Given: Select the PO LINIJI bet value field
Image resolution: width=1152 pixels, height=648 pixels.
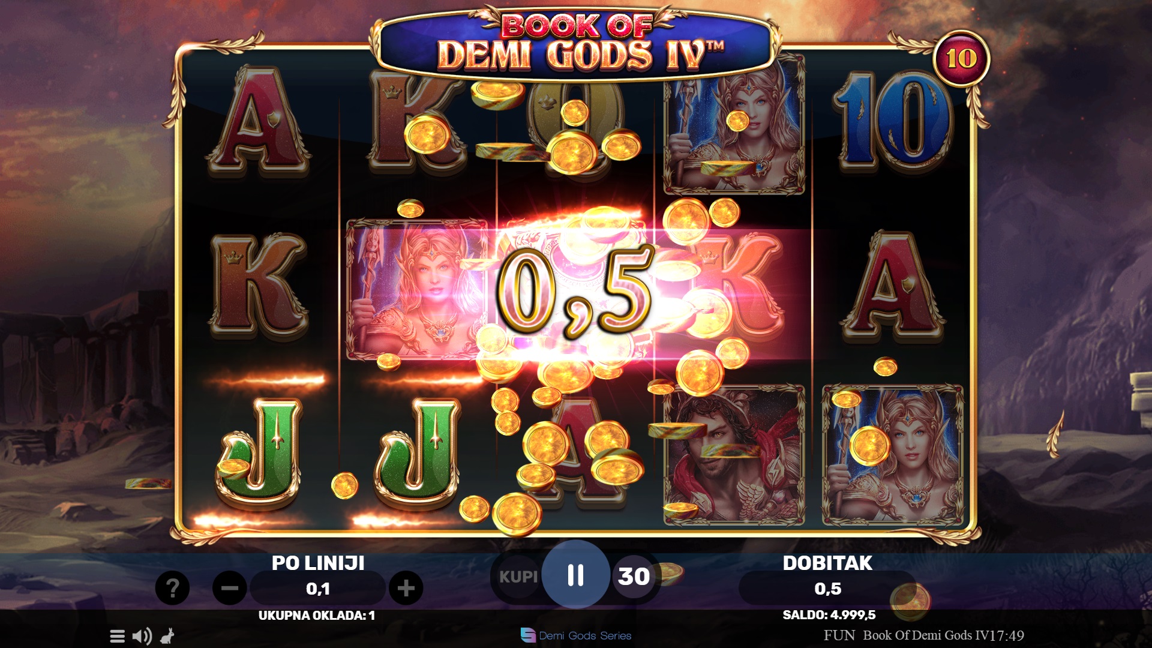Looking at the screenshot, I should click(318, 588).
